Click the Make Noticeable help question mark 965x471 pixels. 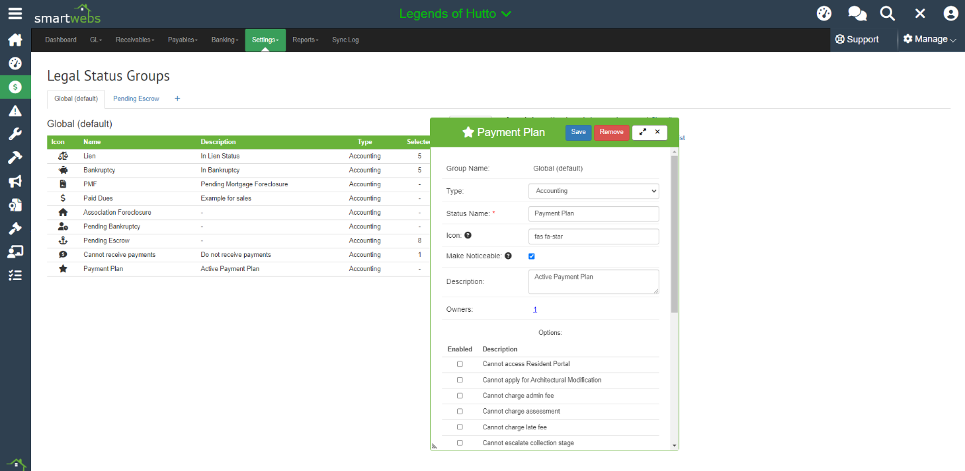[x=508, y=256]
